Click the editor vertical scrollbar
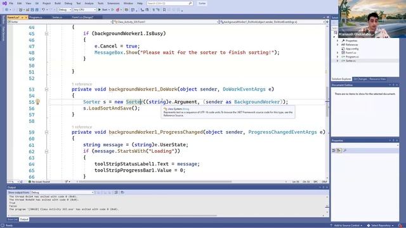This screenshot has height=228, width=406. pos(327,101)
